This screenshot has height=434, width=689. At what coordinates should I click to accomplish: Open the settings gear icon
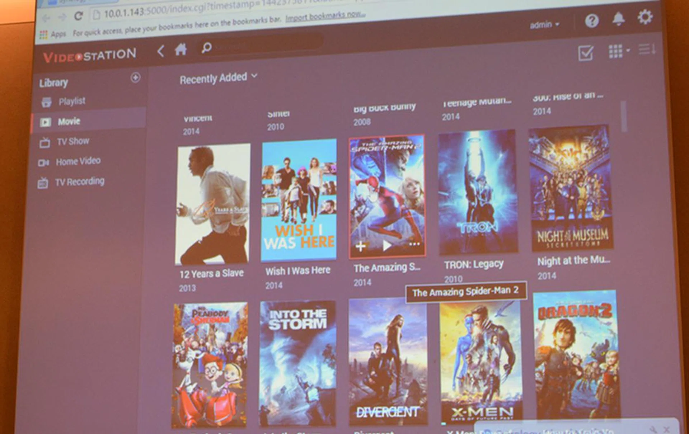tap(645, 17)
